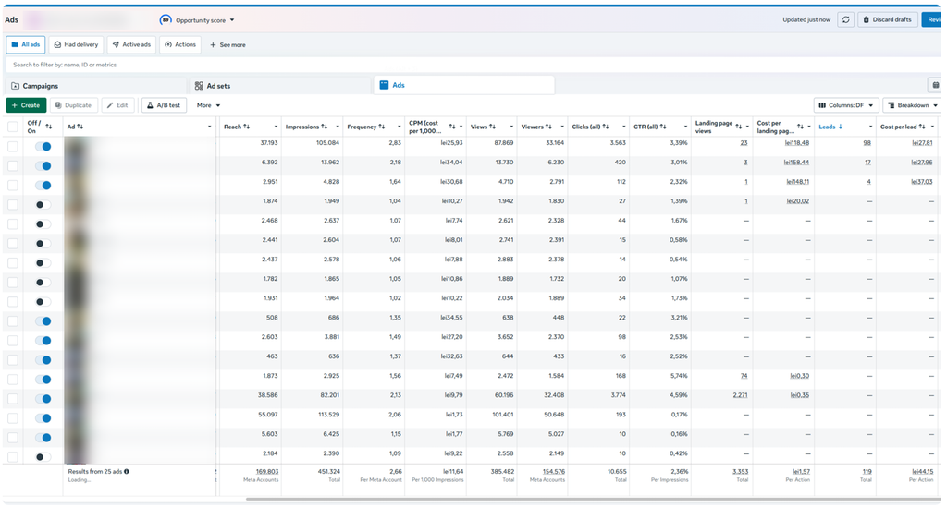Image resolution: width=947 pixels, height=507 pixels.
Task: Open total reach 169.803 link
Action: pyautogui.click(x=267, y=471)
